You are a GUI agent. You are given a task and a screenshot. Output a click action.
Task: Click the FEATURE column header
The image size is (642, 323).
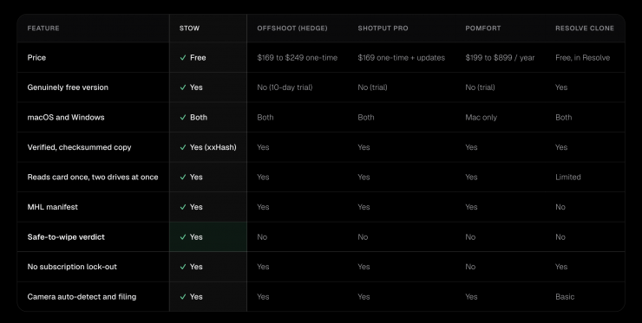[43, 29]
